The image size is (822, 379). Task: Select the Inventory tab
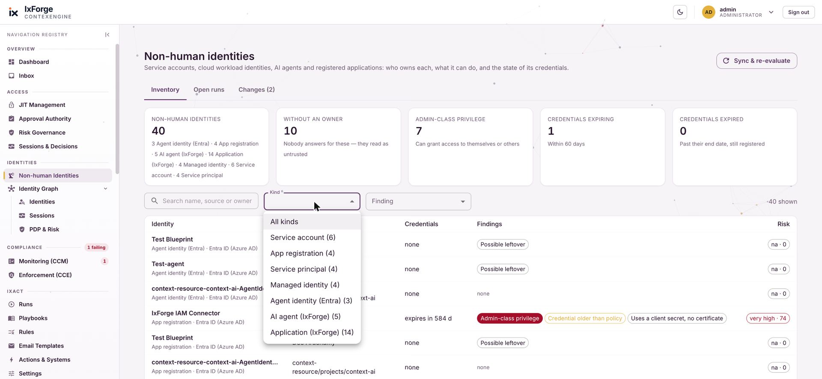coord(165,89)
